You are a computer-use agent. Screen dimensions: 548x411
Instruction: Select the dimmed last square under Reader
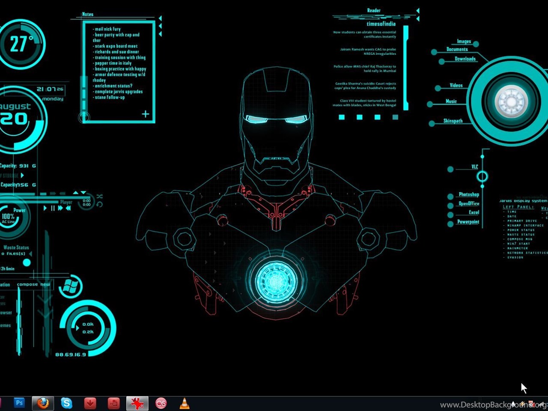[395, 117]
